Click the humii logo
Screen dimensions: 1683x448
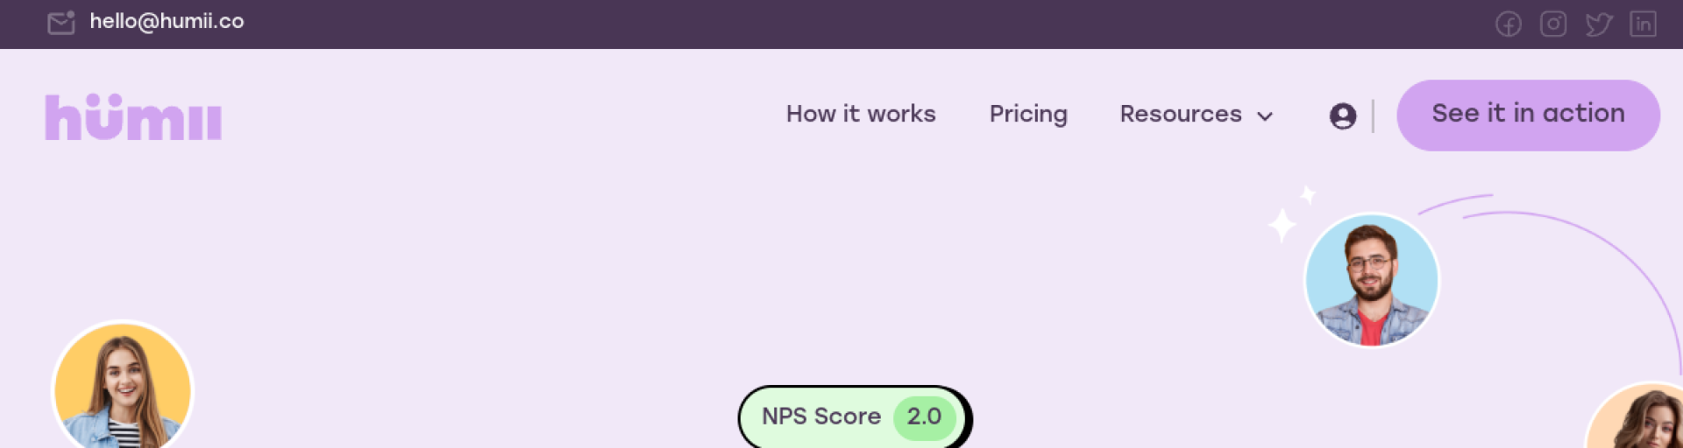133,117
